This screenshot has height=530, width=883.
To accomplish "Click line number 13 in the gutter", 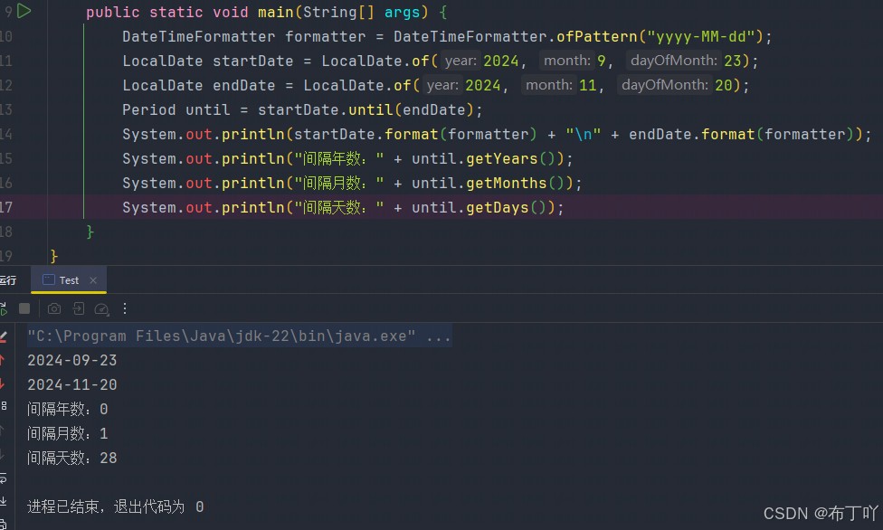I will 6,109.
